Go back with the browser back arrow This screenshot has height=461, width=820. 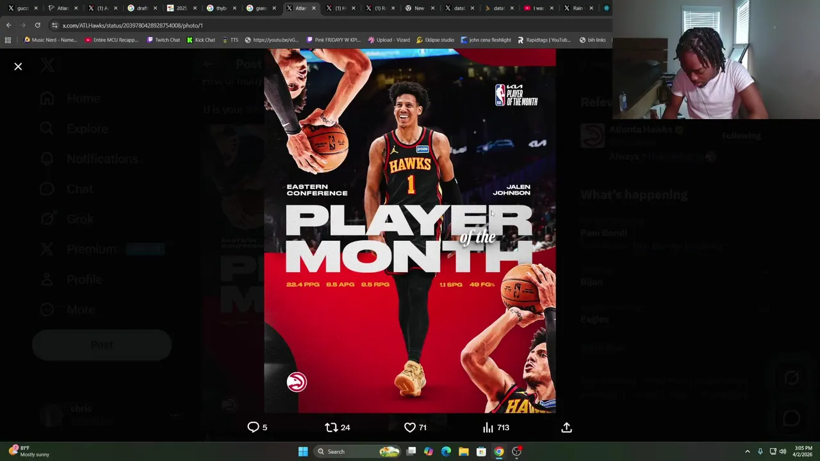point(8,25)
